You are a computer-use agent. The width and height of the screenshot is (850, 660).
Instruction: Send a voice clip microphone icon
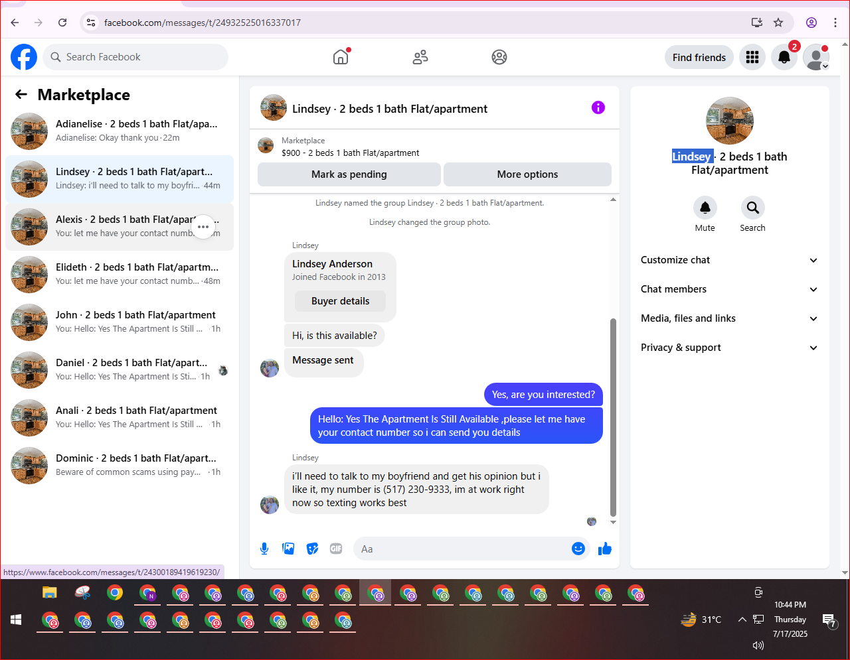[x=264, y=549]
